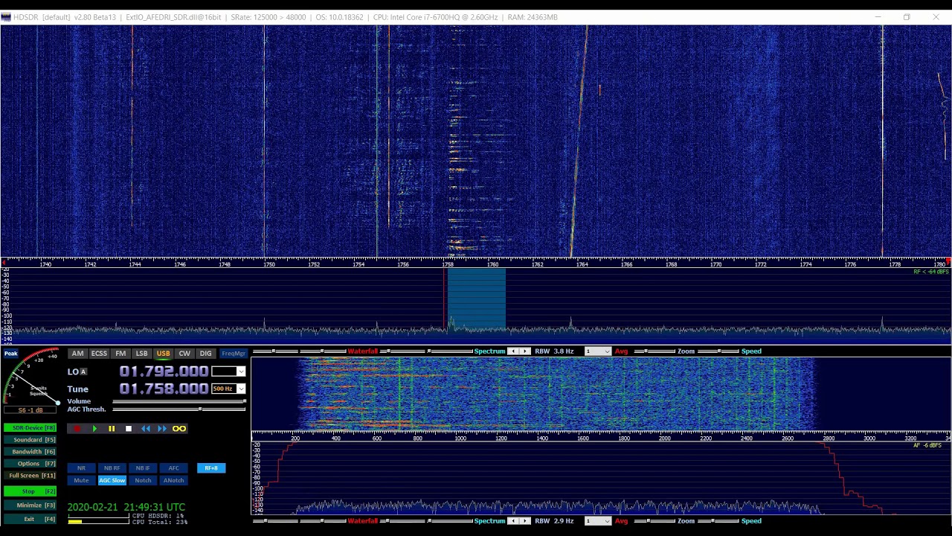The image size is (952, 536).
Task: Click the 1764 mark on RF frequency scale
Action: tap(582, 264)
